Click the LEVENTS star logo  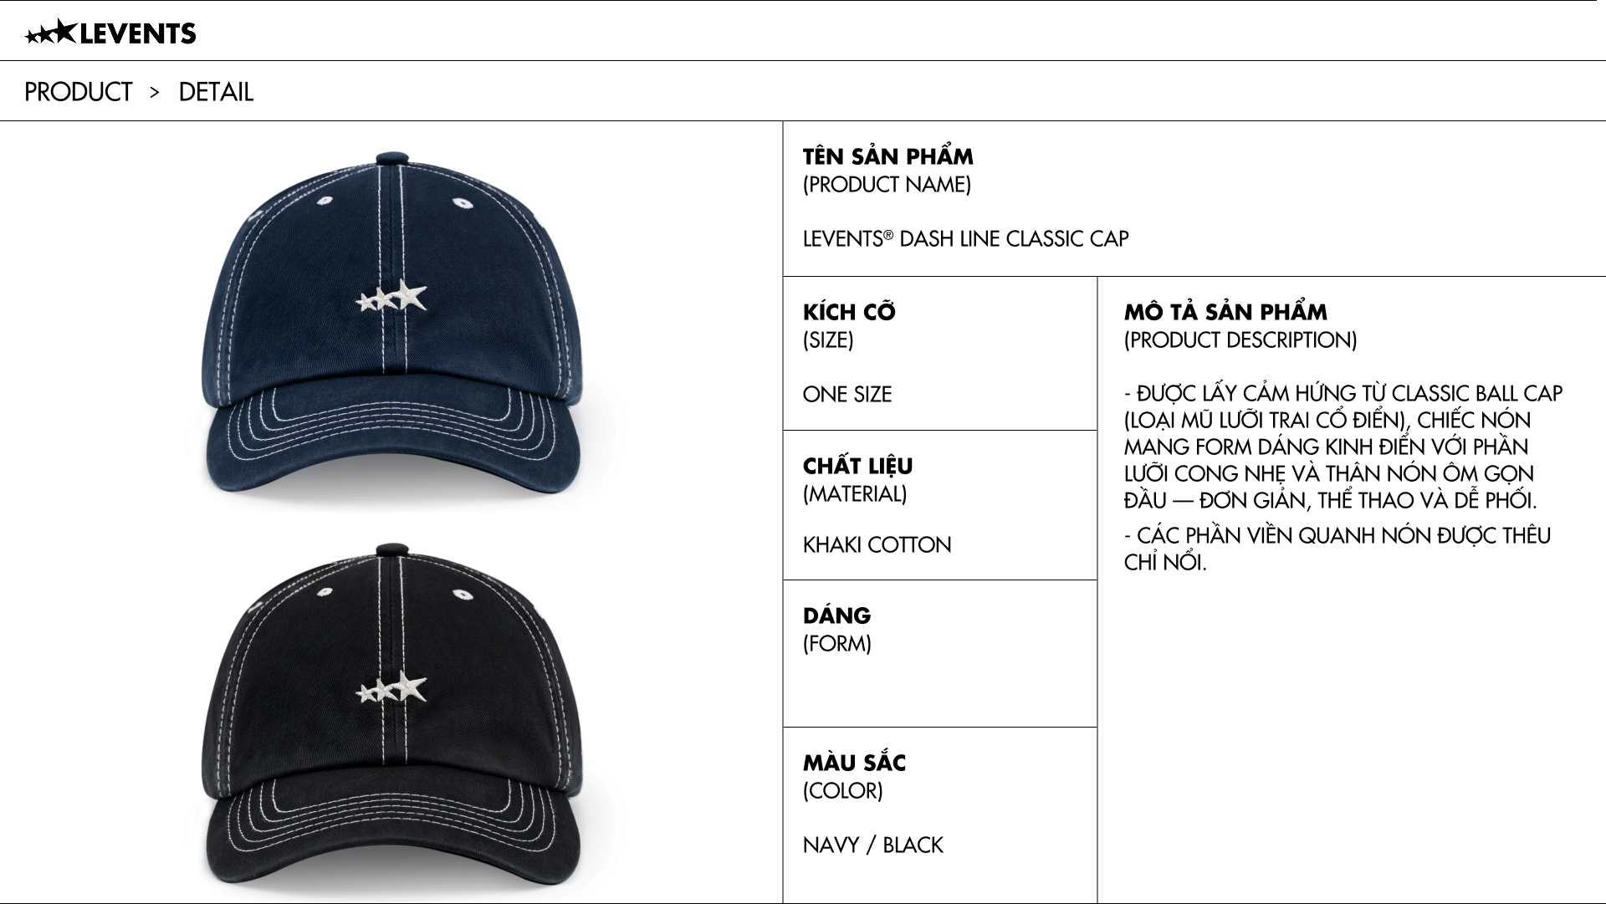coord(110,33)
